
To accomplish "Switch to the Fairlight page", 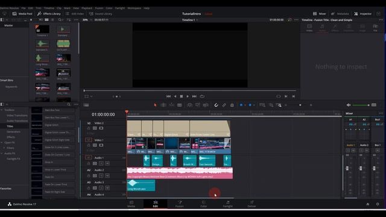I will tap(228, 204).
